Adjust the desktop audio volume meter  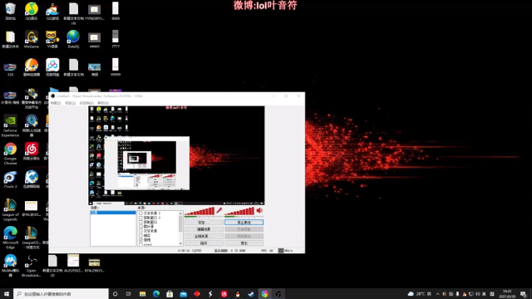pos(240,211)
